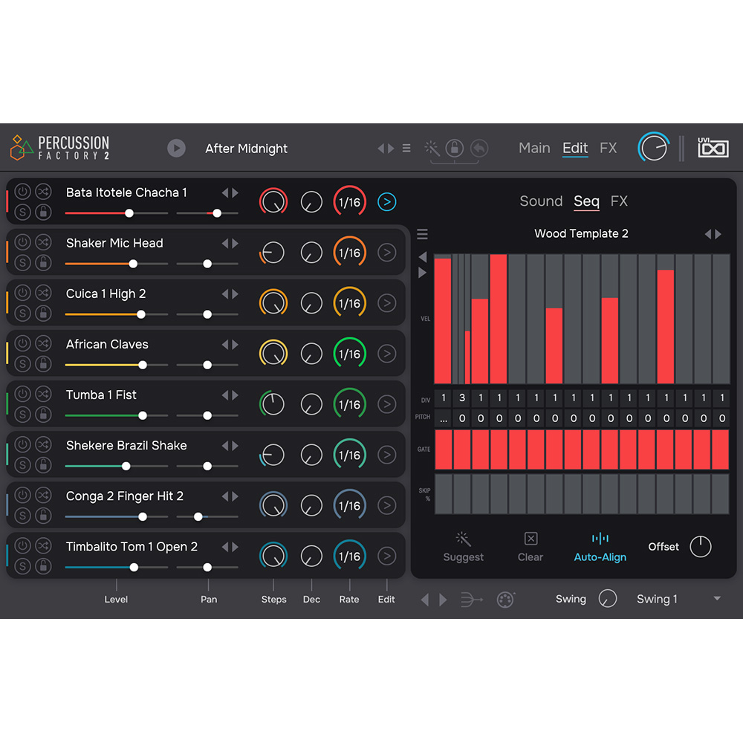Click the Shaker Mic Head rate 1/16 dial
This screenshot has height=743, width=743.
coord(350,253)
